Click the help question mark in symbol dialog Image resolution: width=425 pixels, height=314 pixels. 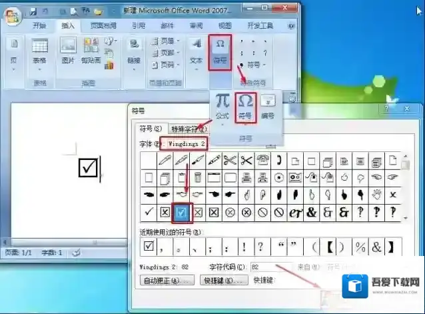pyautogui.click(x=386, y=109)
